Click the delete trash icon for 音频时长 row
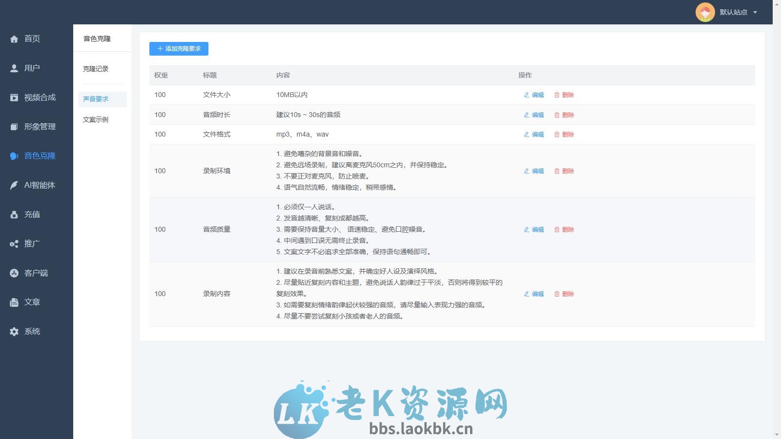Screen dimensions: 781x439 [x=557, y=115]
